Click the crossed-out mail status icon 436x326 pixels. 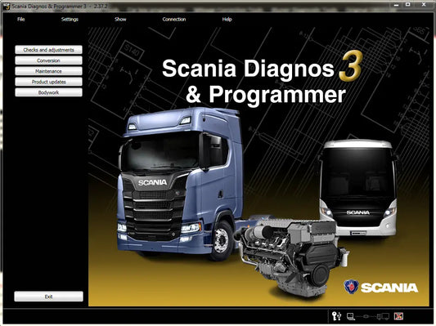coord(398,316)
